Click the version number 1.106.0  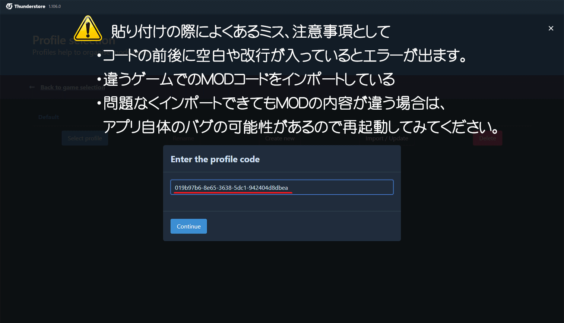pyautogui.click(x=55, y=6)
